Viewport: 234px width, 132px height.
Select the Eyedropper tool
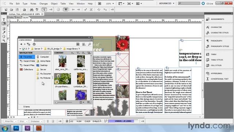point(4,33)
